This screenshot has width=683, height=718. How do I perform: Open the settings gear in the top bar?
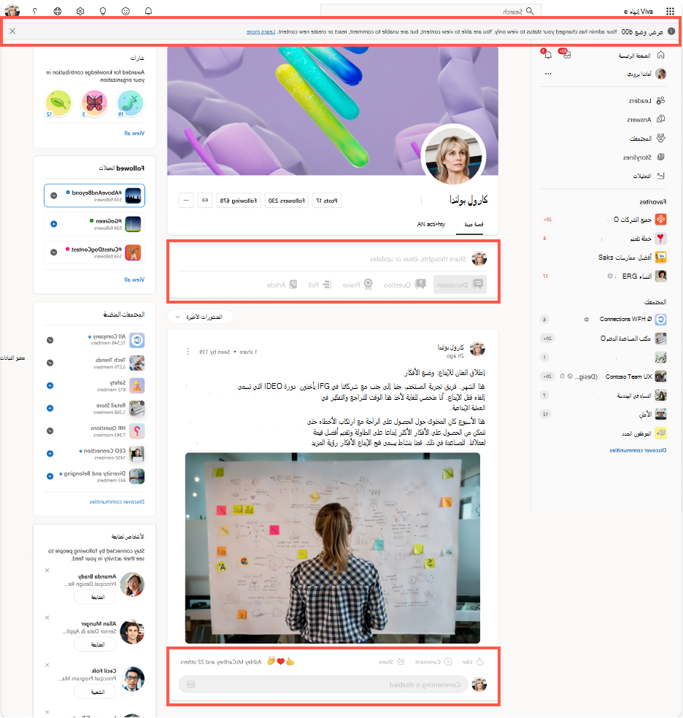point(80,11)
